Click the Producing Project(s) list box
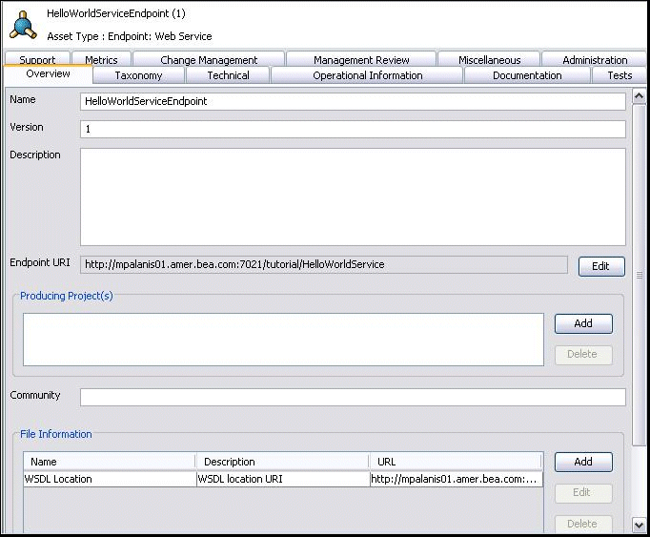 (x=284, y=340)
